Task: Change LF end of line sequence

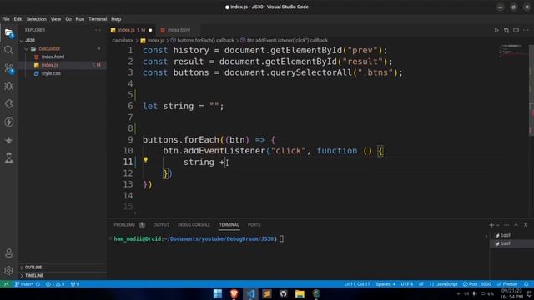Action: click(x=421, y=284)
